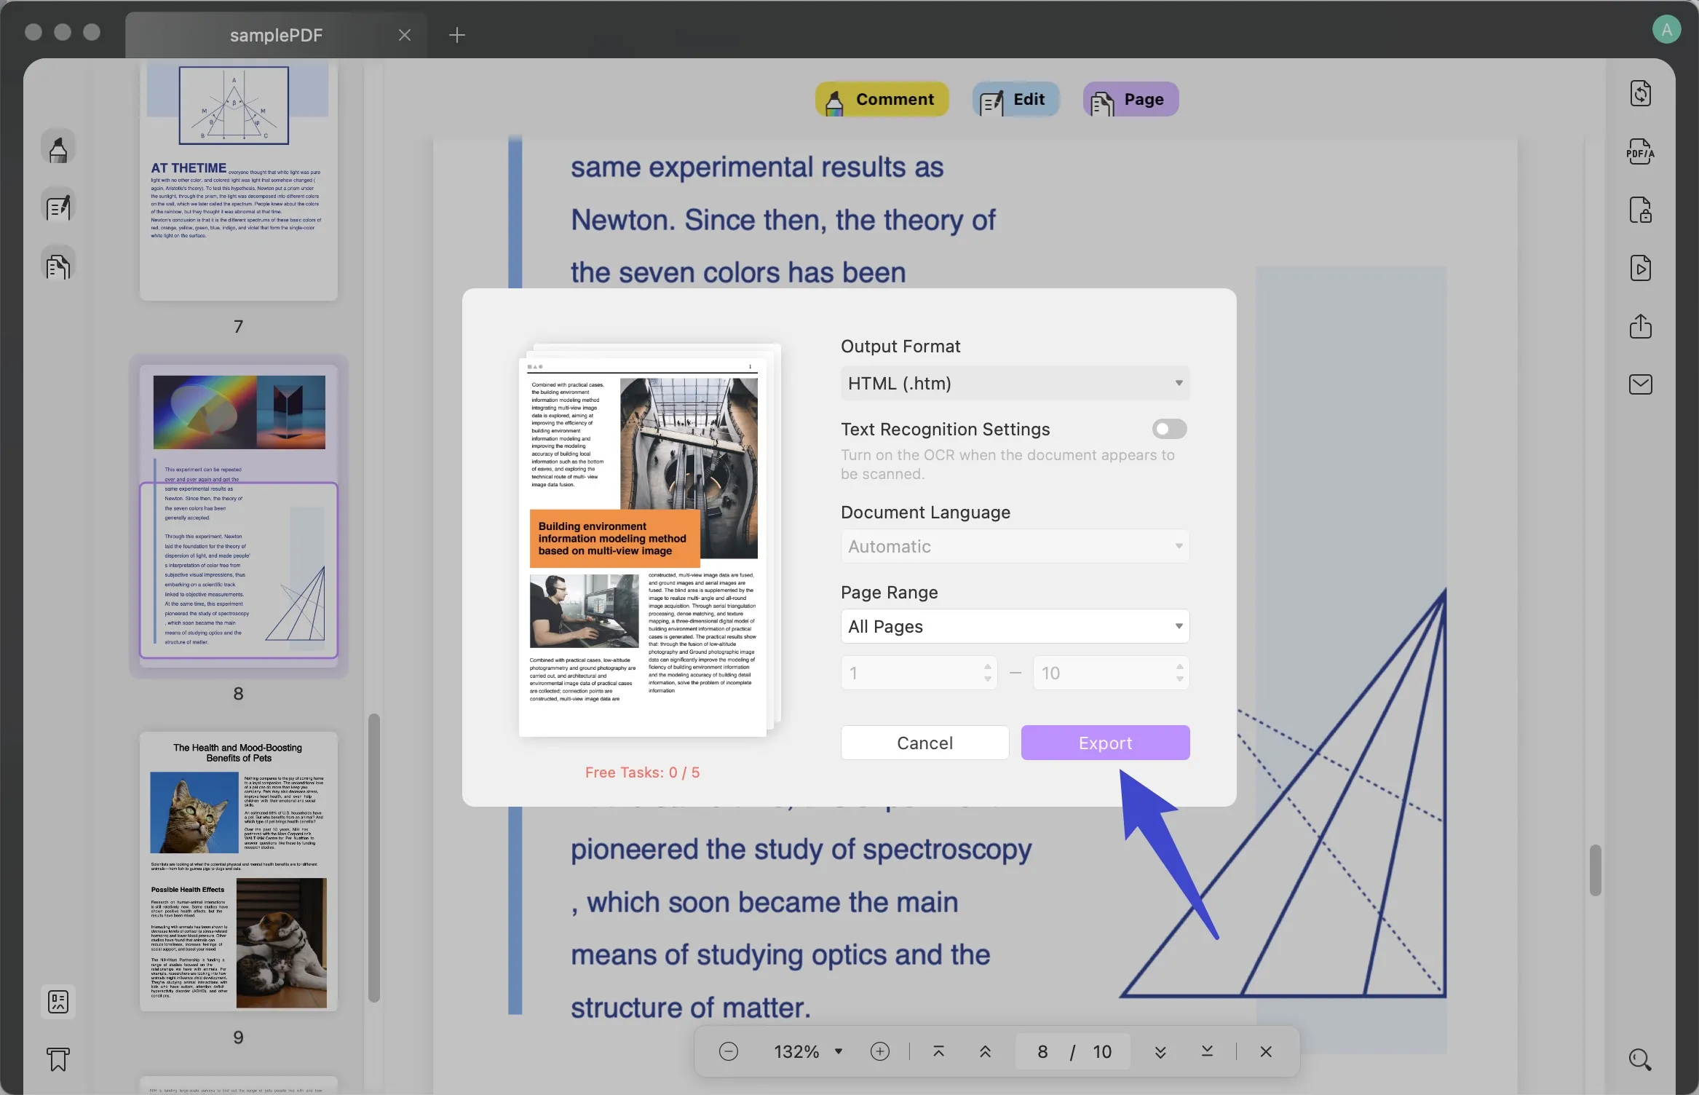
Task: Open the Output Format HTML dropdown
Action: (1015, 384)
